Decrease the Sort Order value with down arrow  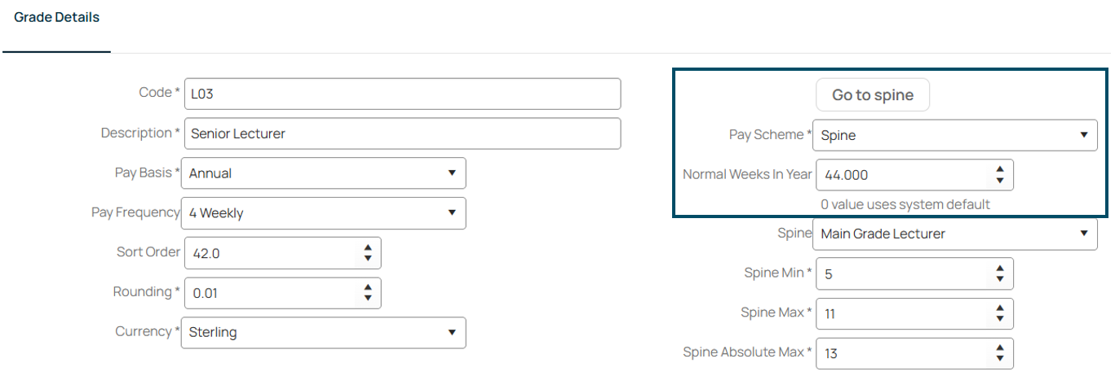(x=368, y=259)
